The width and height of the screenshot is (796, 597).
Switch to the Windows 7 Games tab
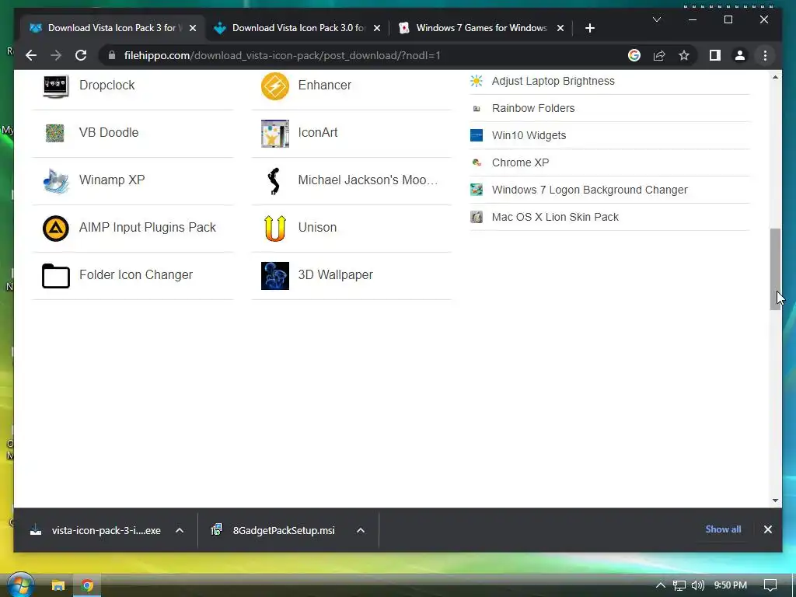[480, 28]
